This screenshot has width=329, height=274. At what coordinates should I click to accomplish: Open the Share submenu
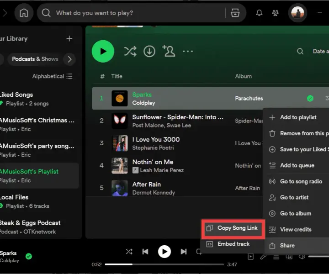pyautogui.click(x=296, y=246)
